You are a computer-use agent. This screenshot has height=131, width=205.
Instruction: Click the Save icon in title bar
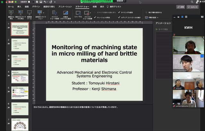tap(41, 2)
